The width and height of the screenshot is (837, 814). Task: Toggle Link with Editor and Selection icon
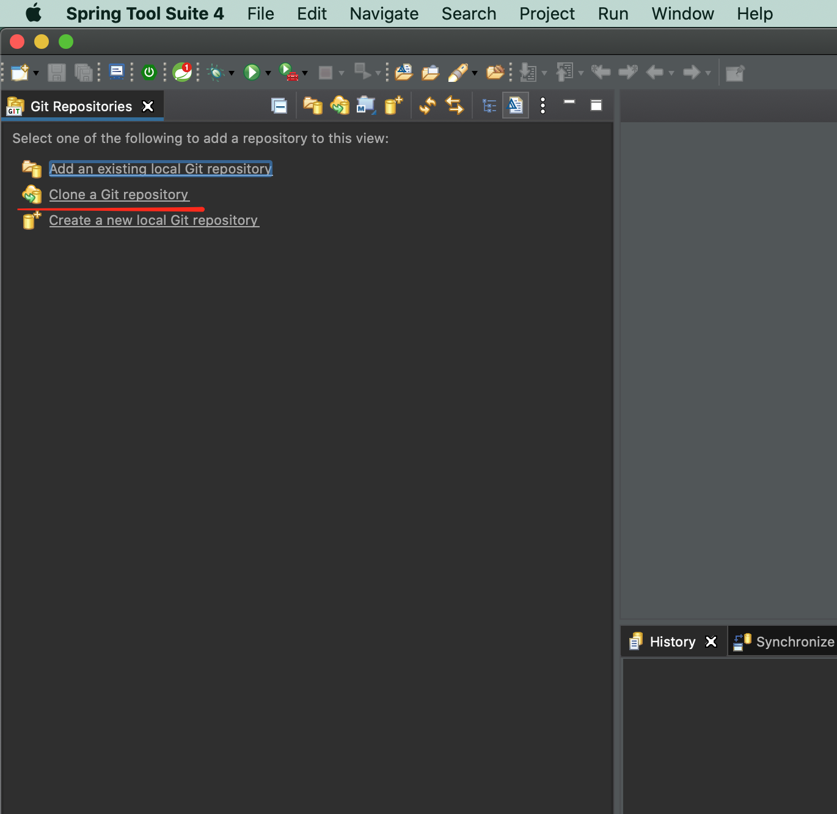[455, 106]
